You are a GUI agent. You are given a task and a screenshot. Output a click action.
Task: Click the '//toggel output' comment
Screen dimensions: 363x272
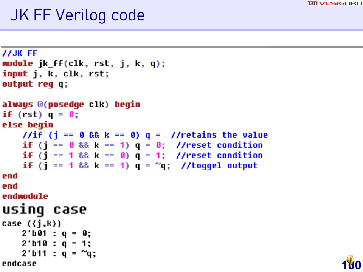tap(219, 165)
